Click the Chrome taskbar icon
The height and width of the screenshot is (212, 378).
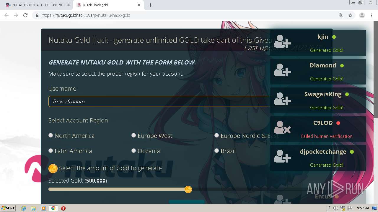coord(53,208)
